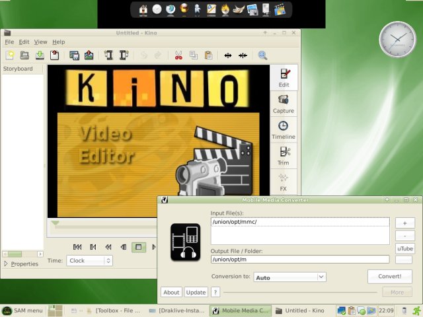Click the previous scene playback button
Viewport: 423px width, 317px height.
point(93,247)
